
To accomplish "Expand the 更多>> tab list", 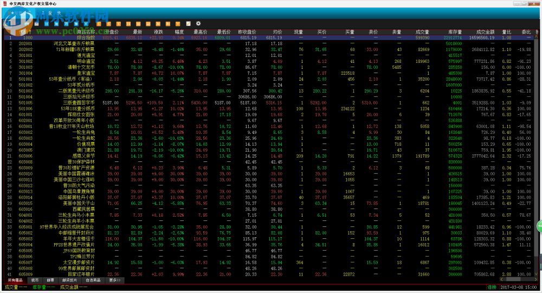I will click(x=114, y=280).
